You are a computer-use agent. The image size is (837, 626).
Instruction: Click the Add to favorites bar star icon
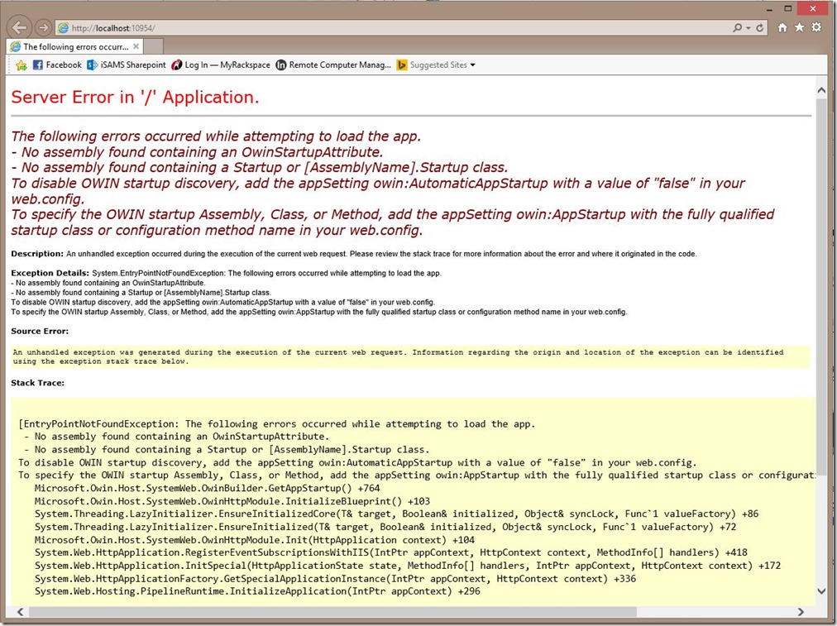point(21,65)
